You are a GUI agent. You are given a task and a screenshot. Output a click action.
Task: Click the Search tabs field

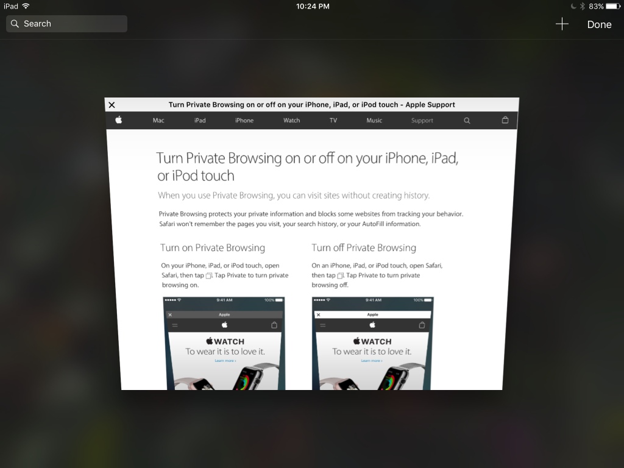66,24
